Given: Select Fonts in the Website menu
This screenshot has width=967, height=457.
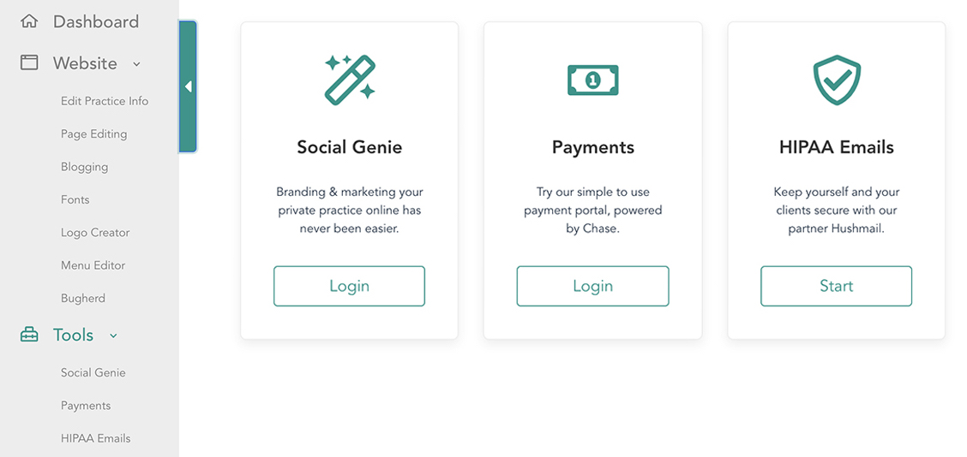Looking at the screenshot, I should tap(75, 199).
